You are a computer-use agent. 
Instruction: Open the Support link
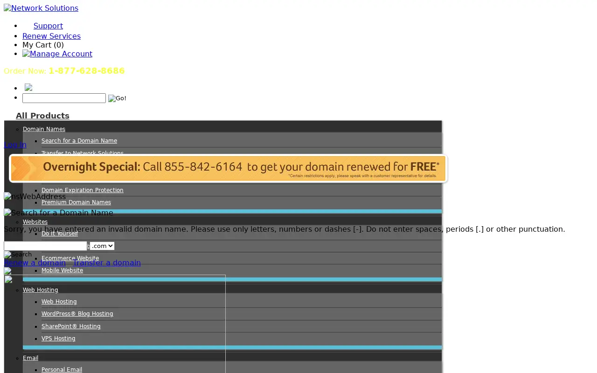pos(48,26)
